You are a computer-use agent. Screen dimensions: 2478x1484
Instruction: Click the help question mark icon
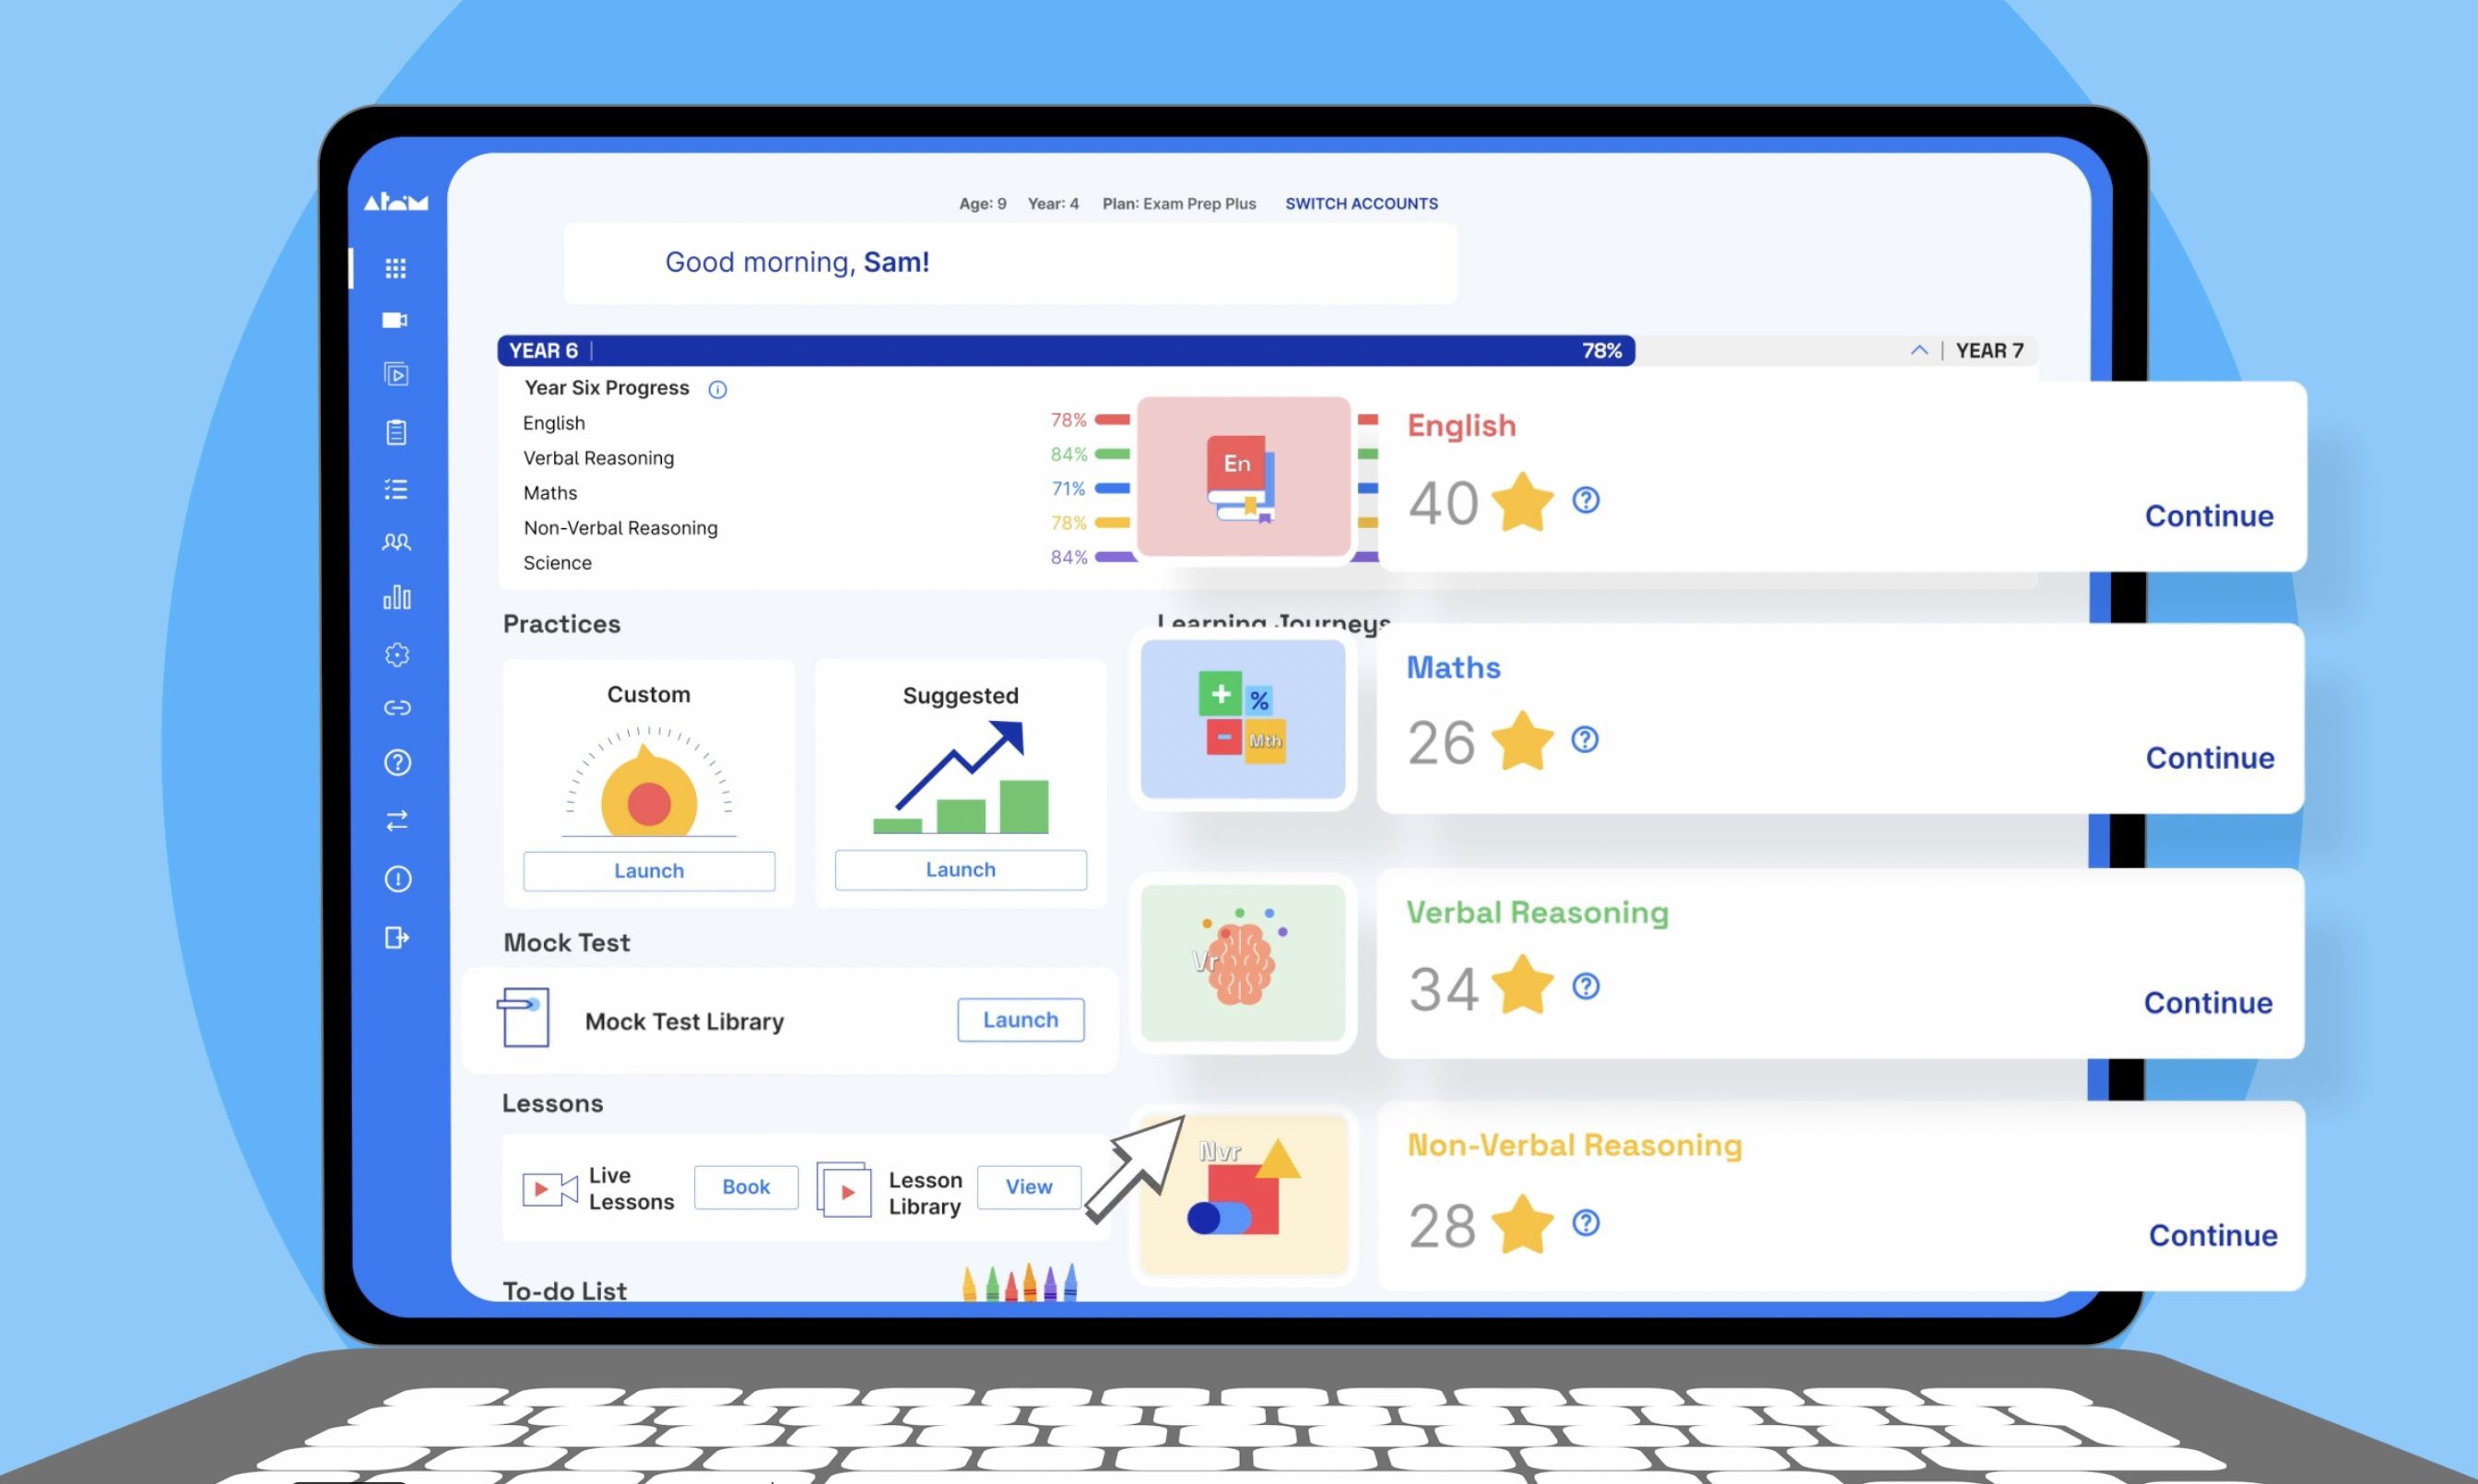tap(397, 763)
